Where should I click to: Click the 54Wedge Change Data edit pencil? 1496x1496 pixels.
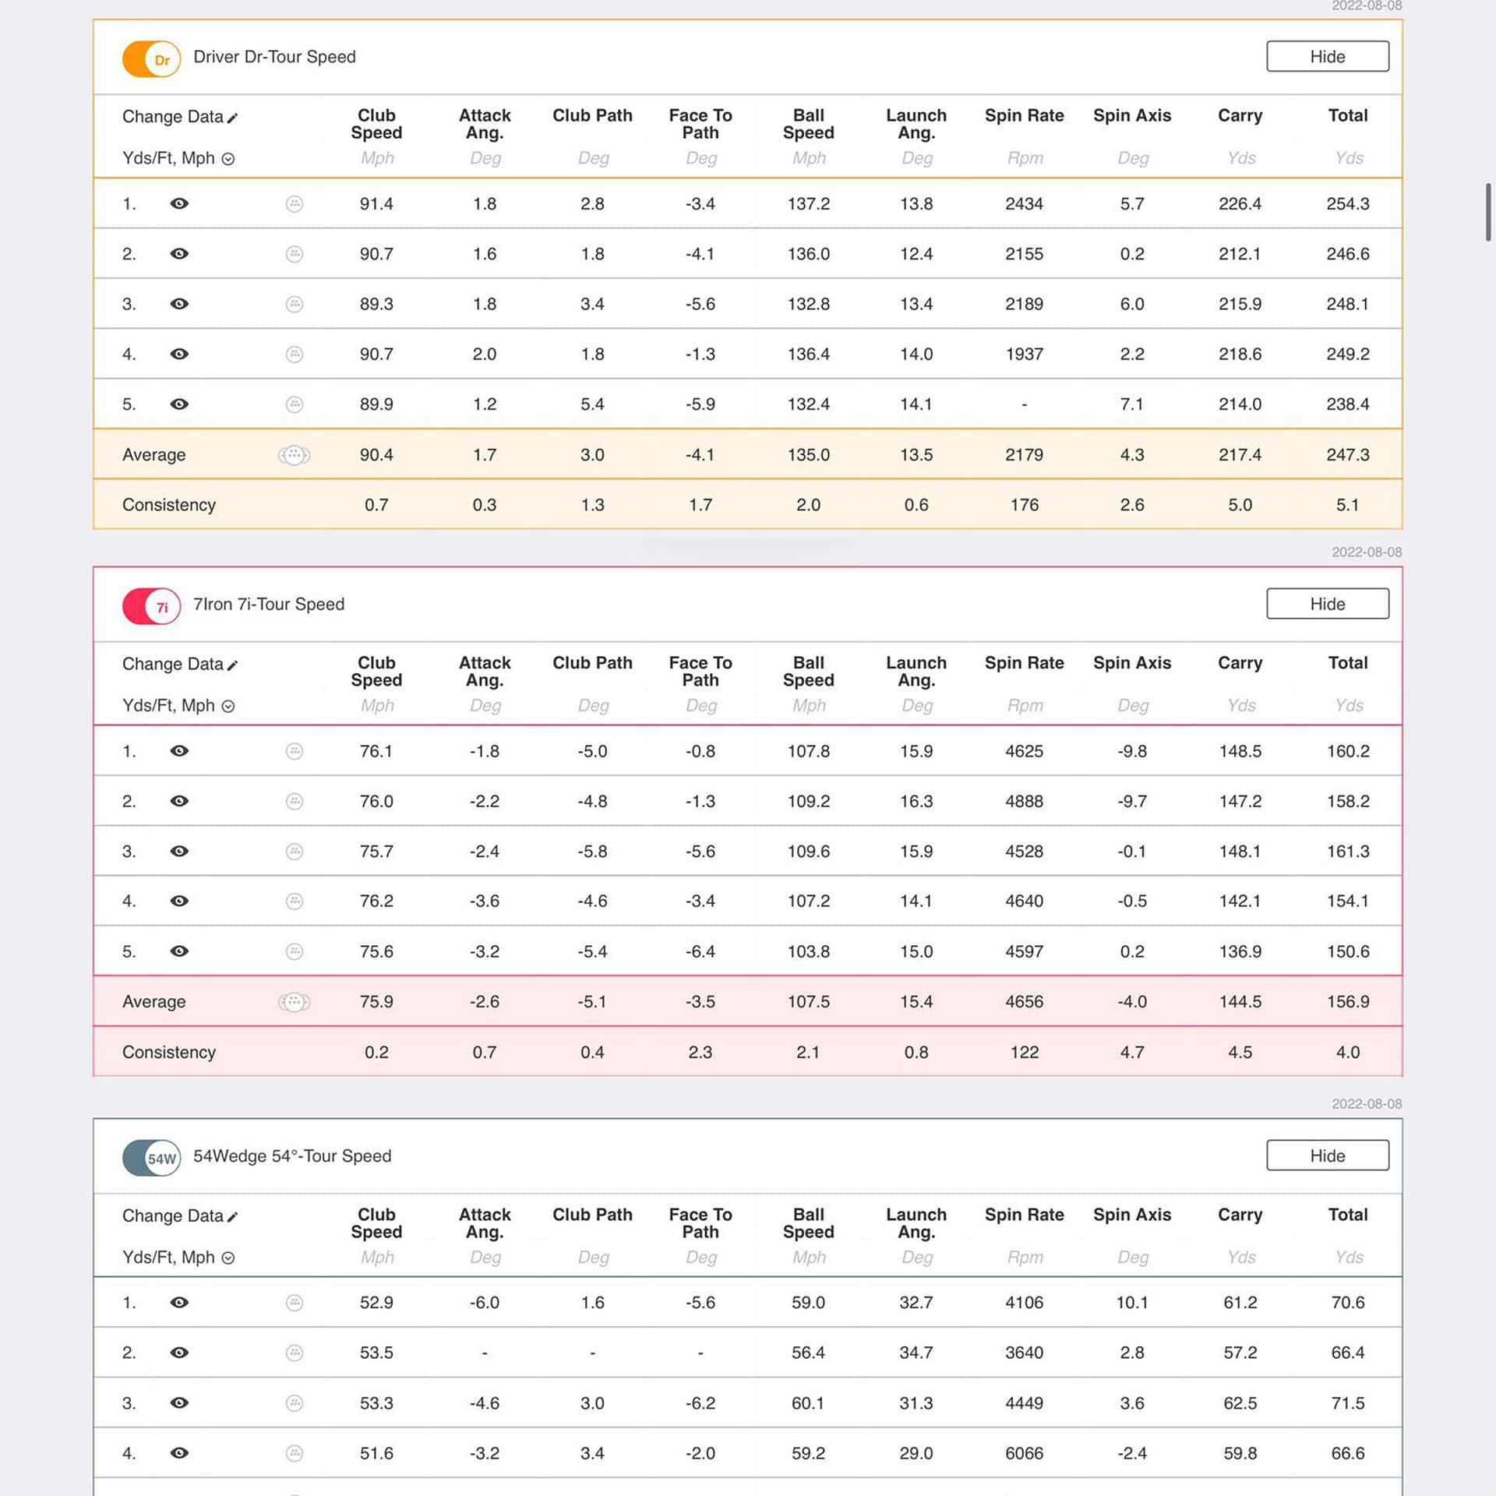(x=232, y=1216)
